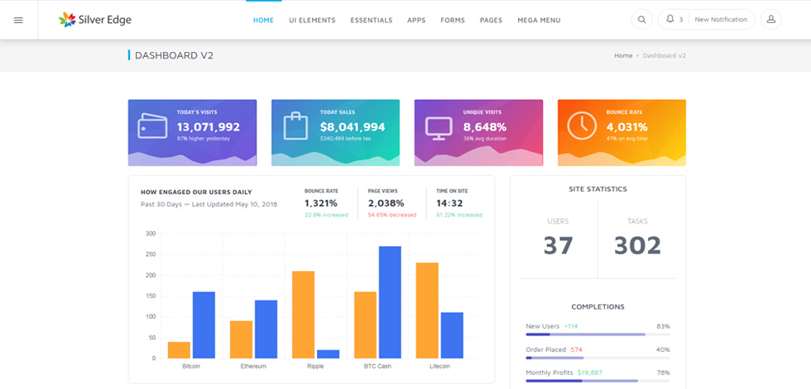Open the user profile icon
The image size is (811, 389).
coord(770,20)
